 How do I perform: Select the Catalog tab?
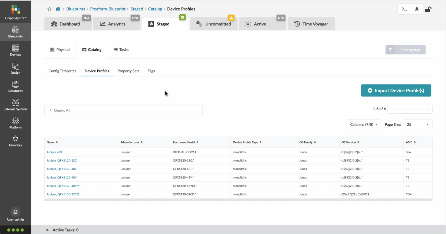[x=92, y=50]
